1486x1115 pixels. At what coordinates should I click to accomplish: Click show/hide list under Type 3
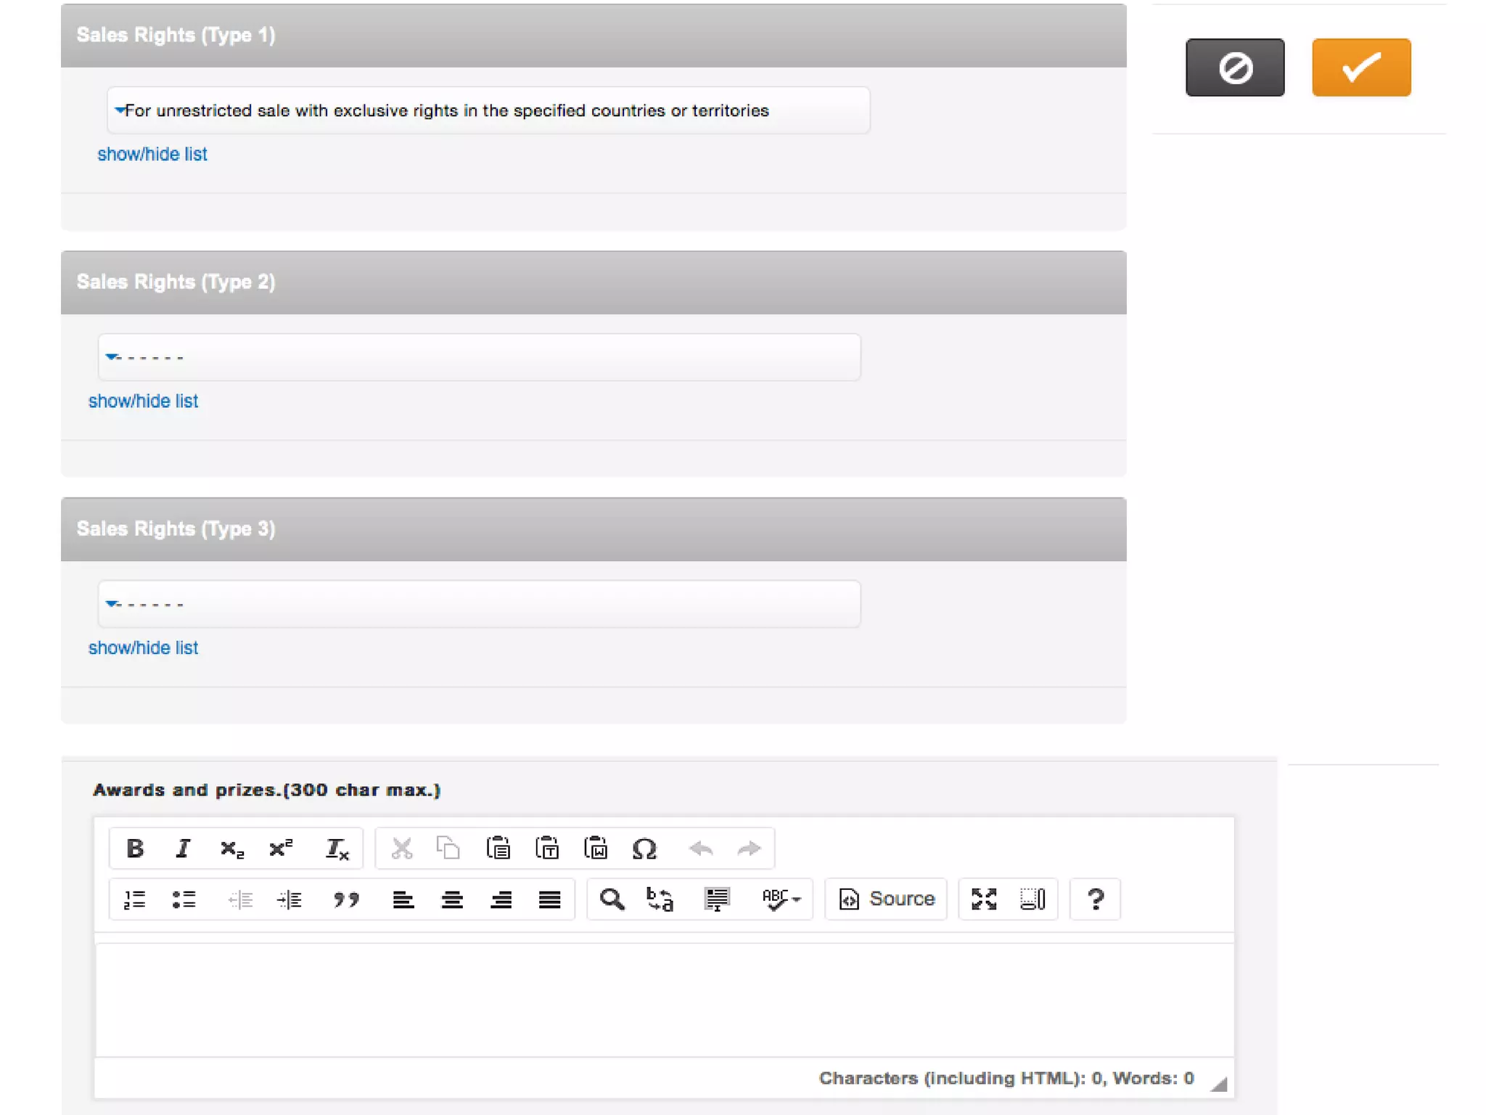tap(143, 648)
